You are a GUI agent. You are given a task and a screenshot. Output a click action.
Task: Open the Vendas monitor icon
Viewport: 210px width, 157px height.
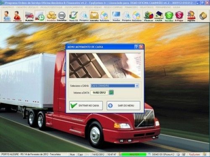click(x=116, y=16)
